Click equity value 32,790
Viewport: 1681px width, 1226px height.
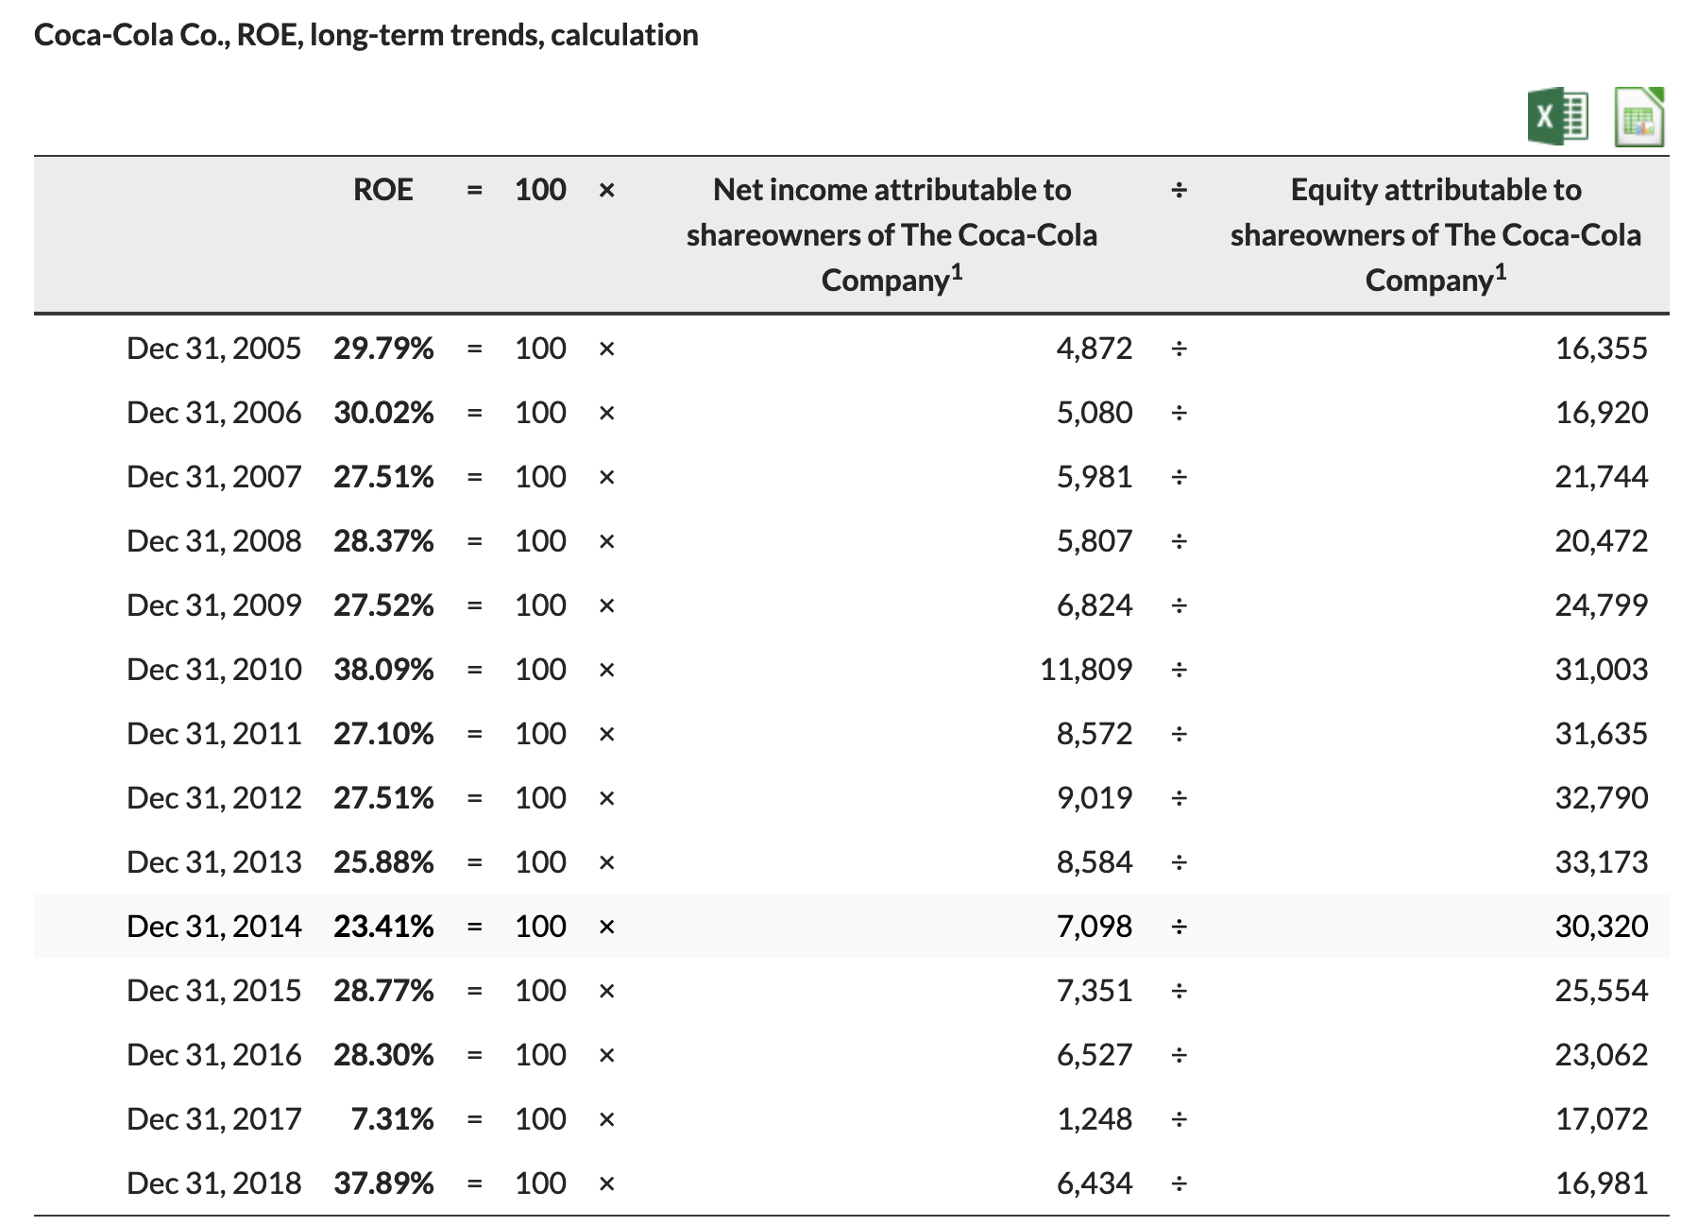(1602, 798)
